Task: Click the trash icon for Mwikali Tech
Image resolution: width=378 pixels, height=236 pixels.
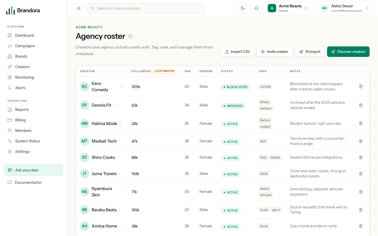Action: point(361,141)
